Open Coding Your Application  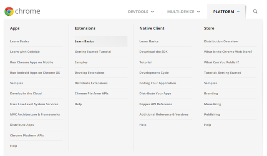coord(158,83)
